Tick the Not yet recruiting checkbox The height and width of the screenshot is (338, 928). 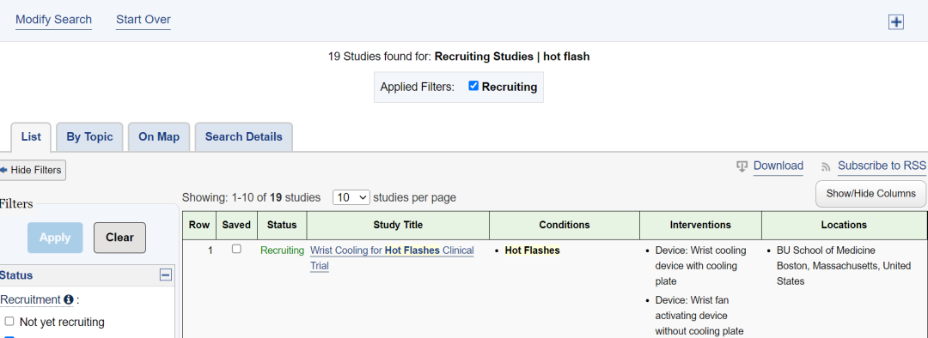(x=9, y=322)
